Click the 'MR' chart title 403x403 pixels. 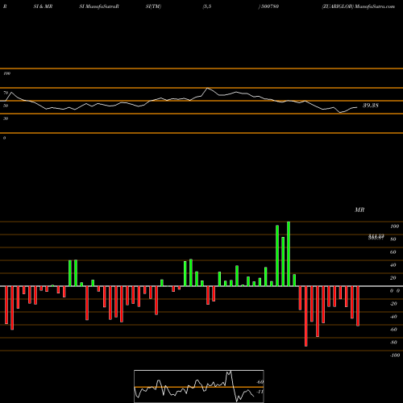(x=359, y=210)
